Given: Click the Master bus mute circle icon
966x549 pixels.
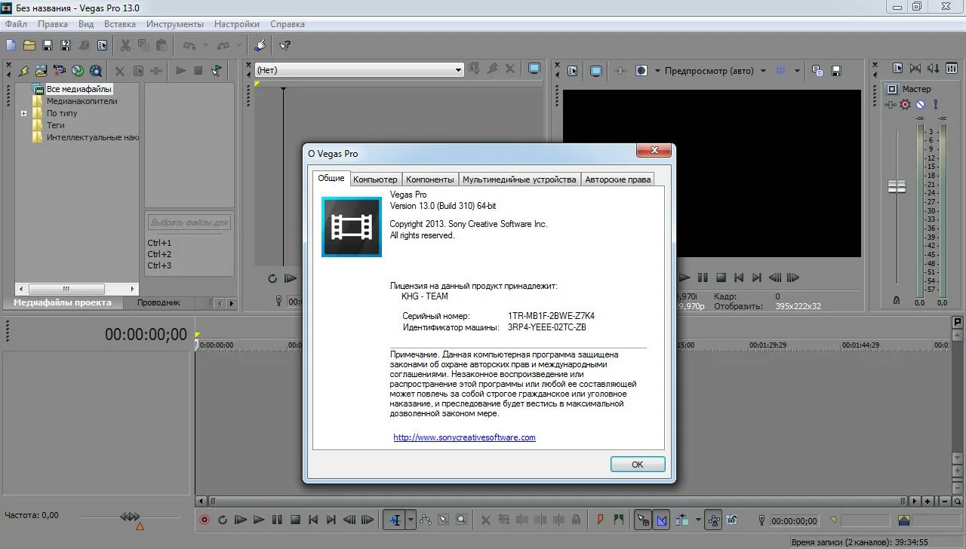Looking at the screenshot, I should pyautogui.click(x=920, y=104).
